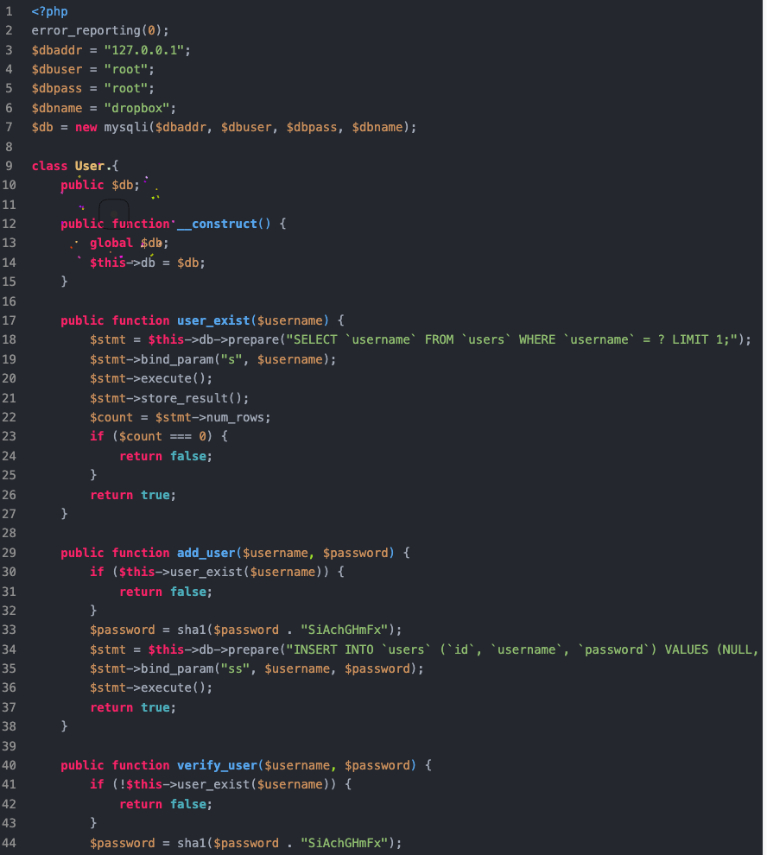Click bind_param("s", $username) on line 19
This screenshot has height=855, width=767.
235,359
